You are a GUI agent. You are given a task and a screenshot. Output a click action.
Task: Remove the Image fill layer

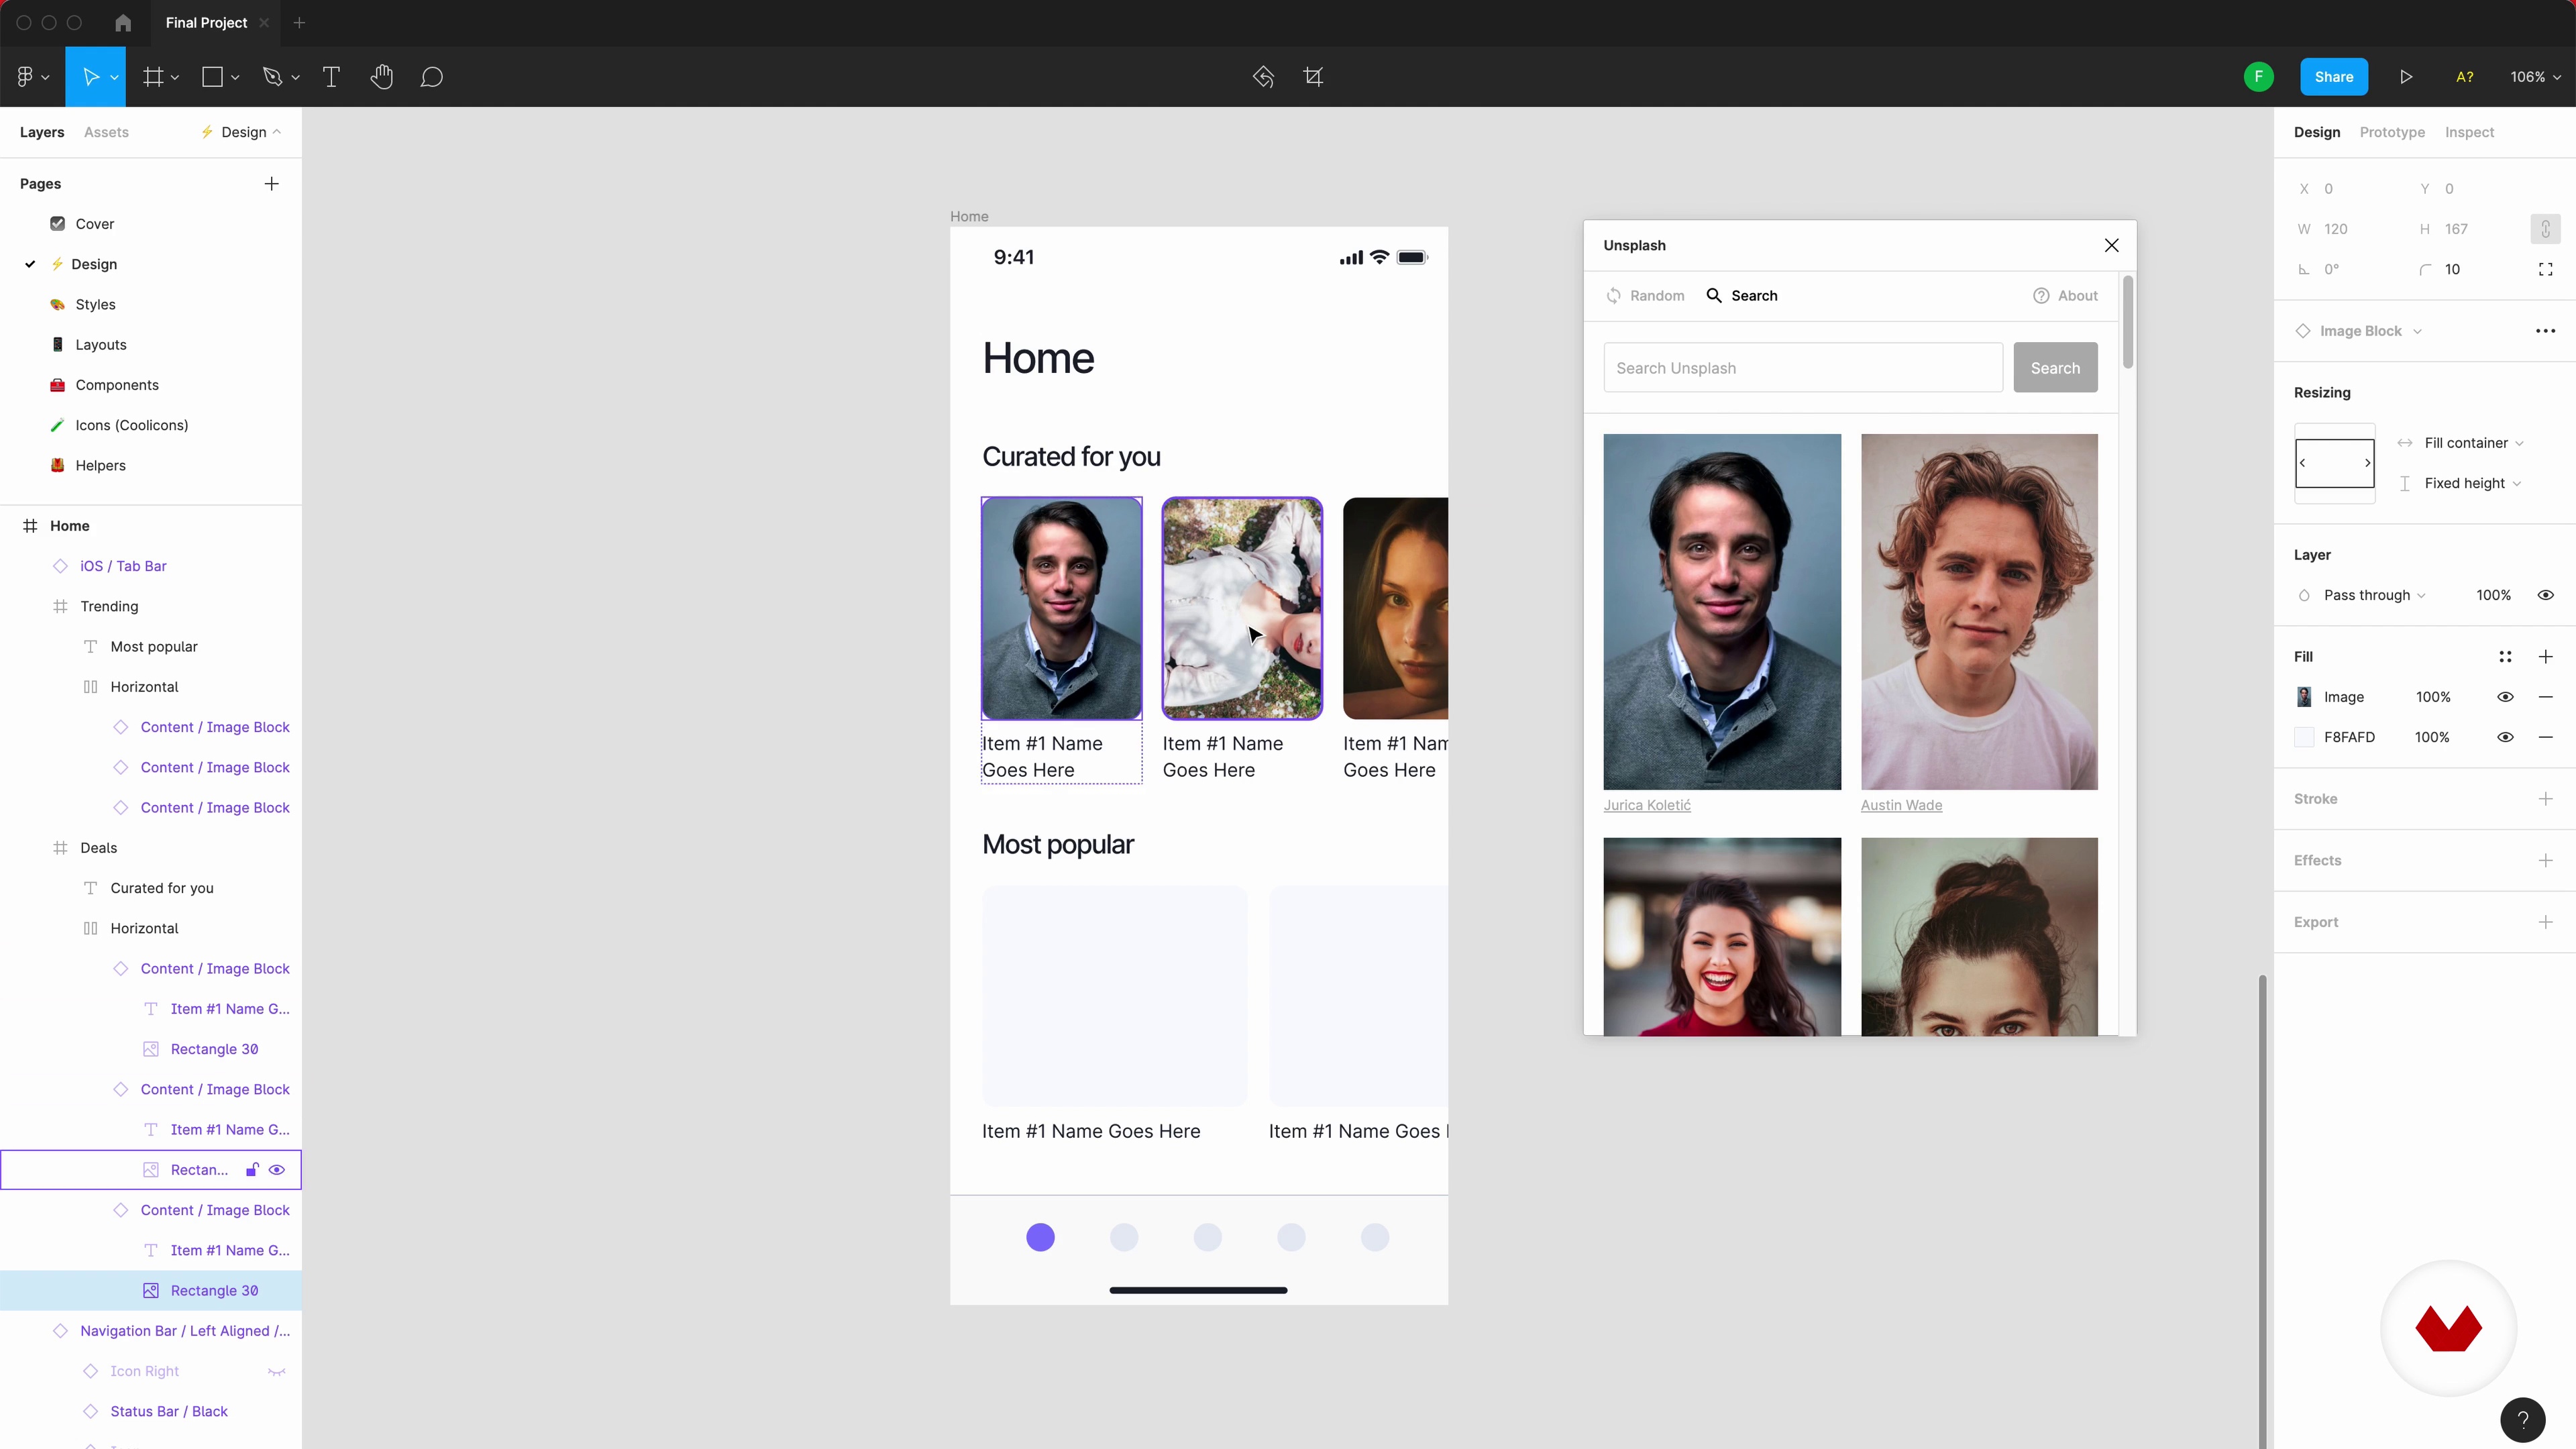tap(2545, 697)
